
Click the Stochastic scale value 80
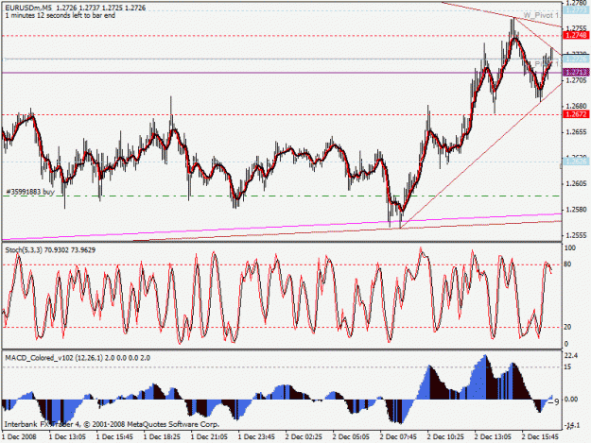tap(567, 264)
